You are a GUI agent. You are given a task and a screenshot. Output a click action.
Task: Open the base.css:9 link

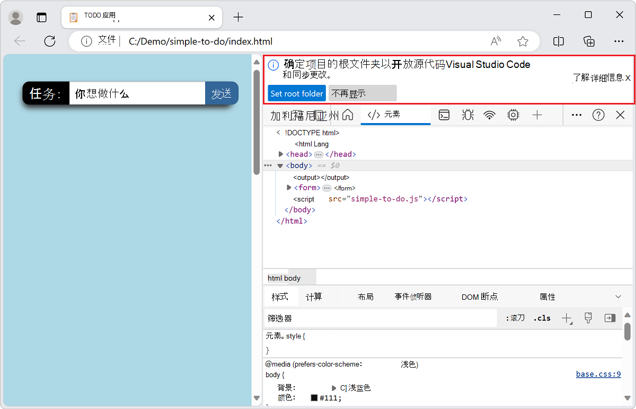tap(598, 374)
